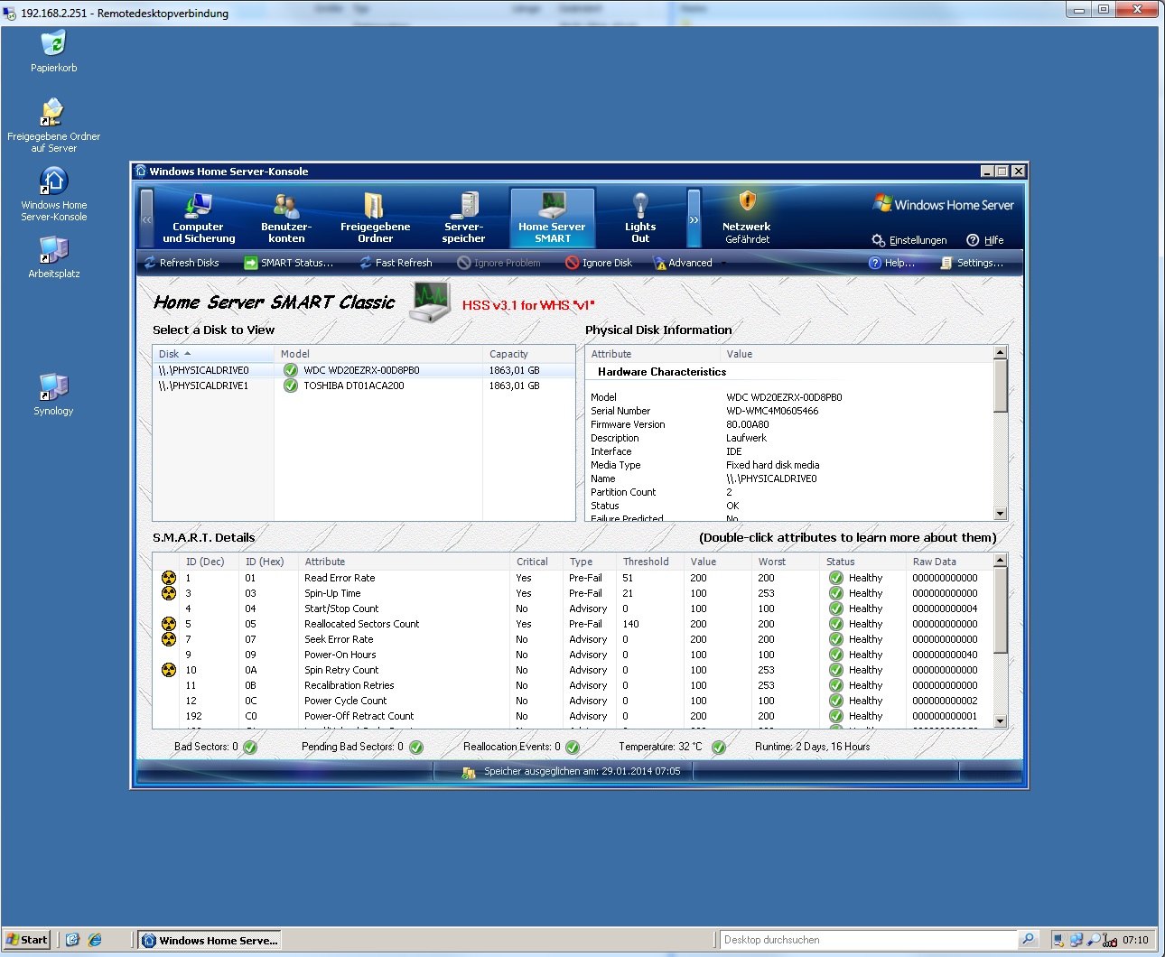This screenshot has width=1165, height=957.
Task: Click Refresh Disks toolbar button
Action: point(182,263)
